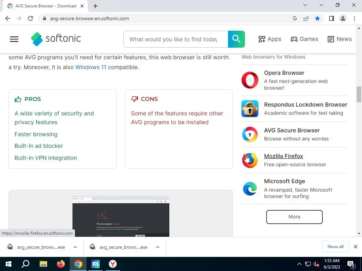Open the Games section
362x271 pixels.
click(304, 39)
